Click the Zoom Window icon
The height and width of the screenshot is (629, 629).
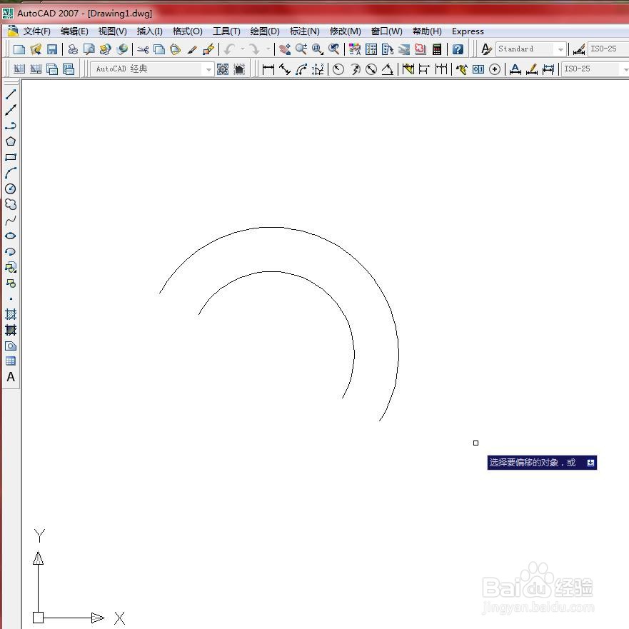click(x=318, y=49)
